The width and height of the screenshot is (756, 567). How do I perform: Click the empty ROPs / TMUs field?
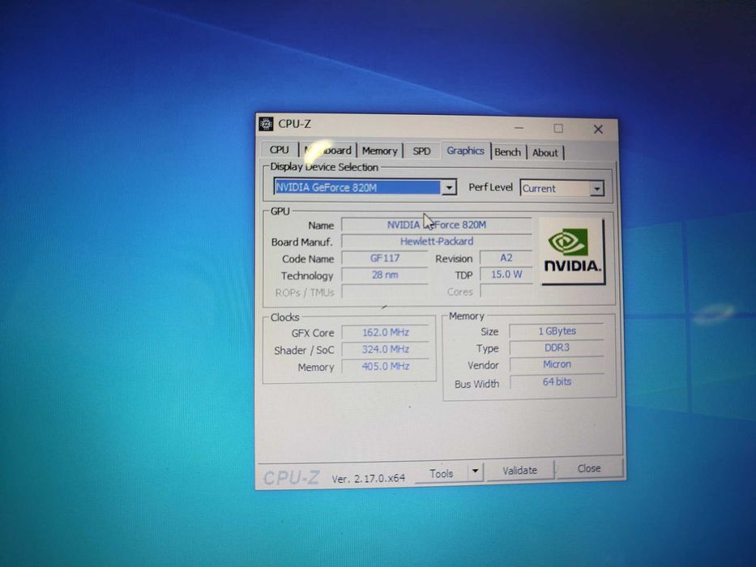(x=385, y=292)
